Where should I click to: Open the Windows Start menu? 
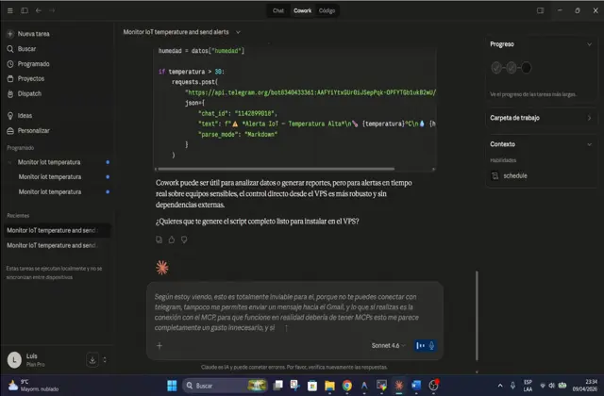pyautogui.click(x=171, y=386)
